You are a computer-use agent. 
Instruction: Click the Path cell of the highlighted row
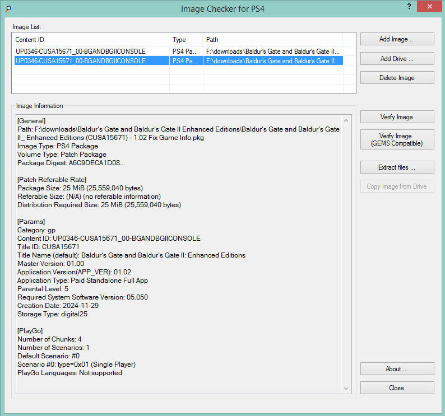(x=273, y=61)
